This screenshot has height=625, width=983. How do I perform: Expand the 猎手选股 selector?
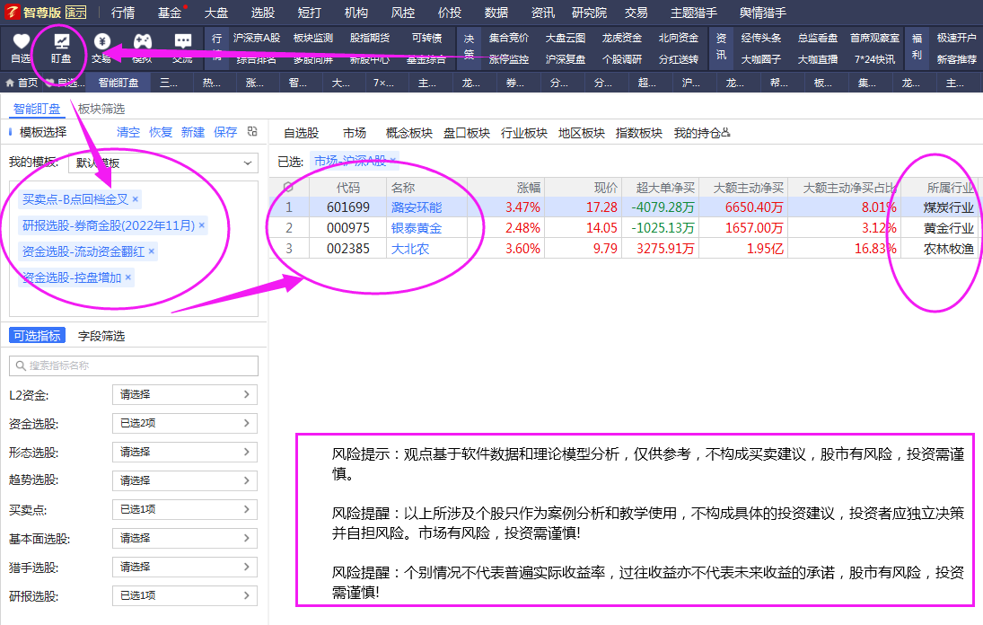click(x=185, y=568)
